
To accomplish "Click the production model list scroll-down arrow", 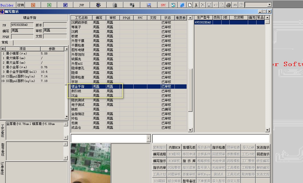I will [x=268, y=130].
